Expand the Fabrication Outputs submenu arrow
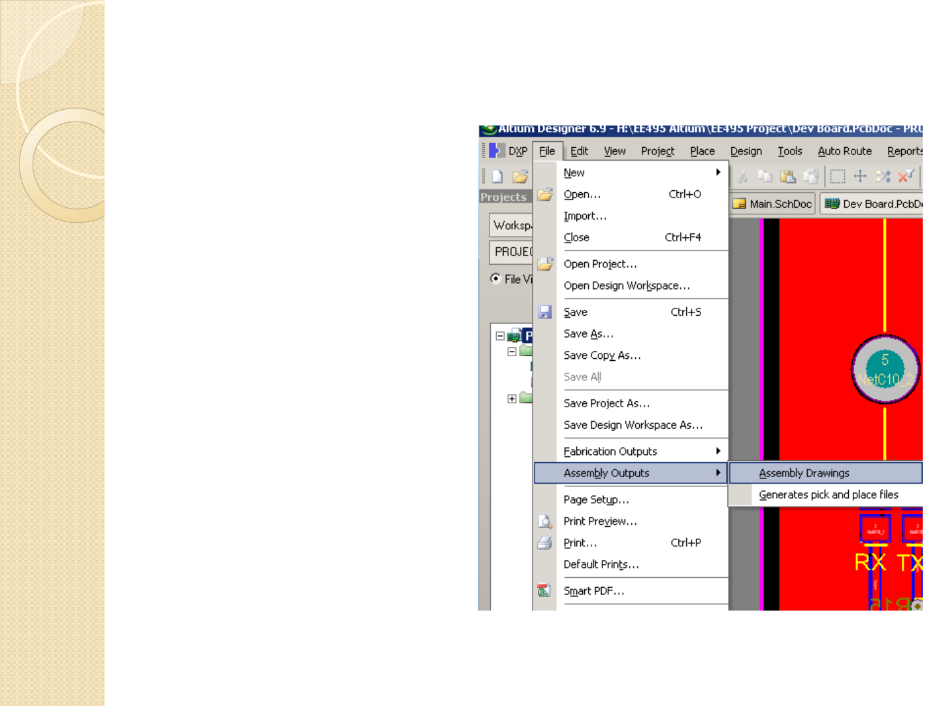This screenshot has width=941, height=706. click(x=718, y=451)
